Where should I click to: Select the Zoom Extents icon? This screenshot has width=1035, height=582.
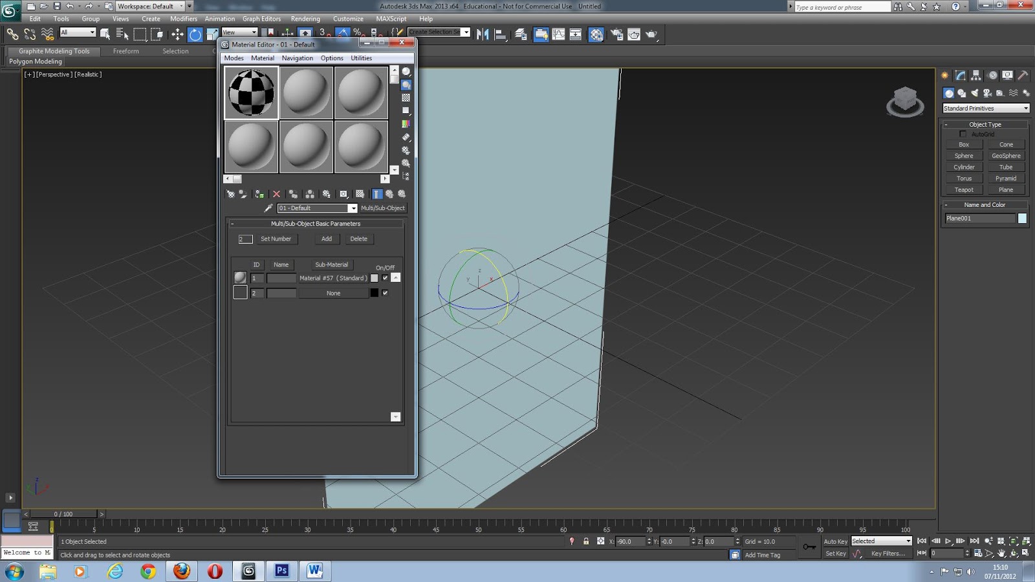1014,541
